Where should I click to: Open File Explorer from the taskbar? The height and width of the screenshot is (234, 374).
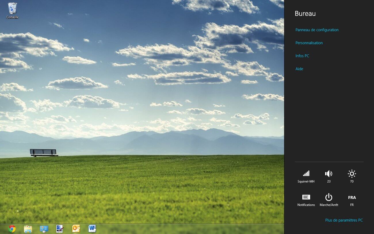click(28, 229)
